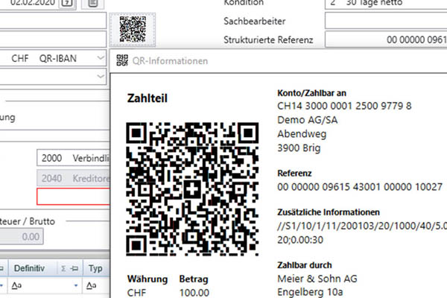Click the Zusätzliche Informationen heading
This screenshot has height=298, width=447.
click(329, 212)
